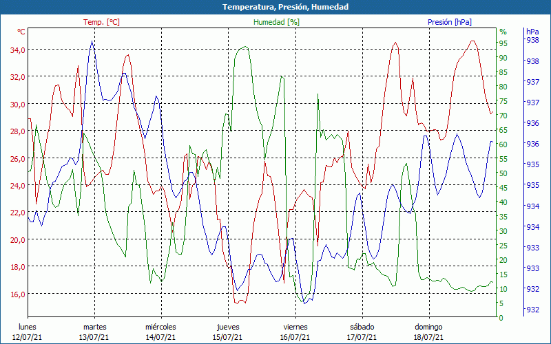The width and height of the screenshot is (551, 344).
Task: Select the '40' humidity axis value
Action: click(x=503, y=202)
